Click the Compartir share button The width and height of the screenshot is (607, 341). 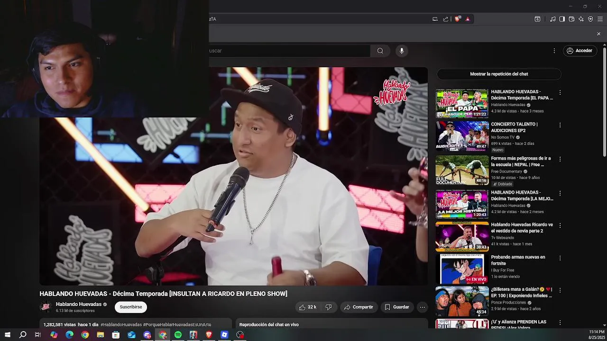coord(359,307)
